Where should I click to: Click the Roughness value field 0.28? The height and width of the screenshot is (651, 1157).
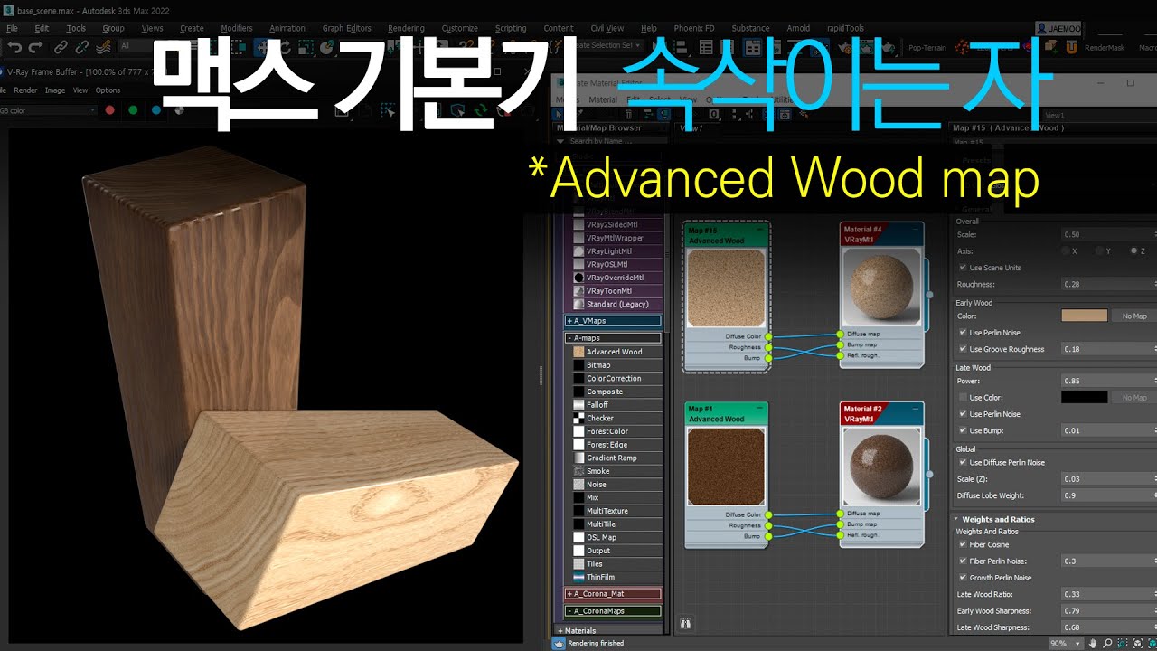(x=1107, y=284)
